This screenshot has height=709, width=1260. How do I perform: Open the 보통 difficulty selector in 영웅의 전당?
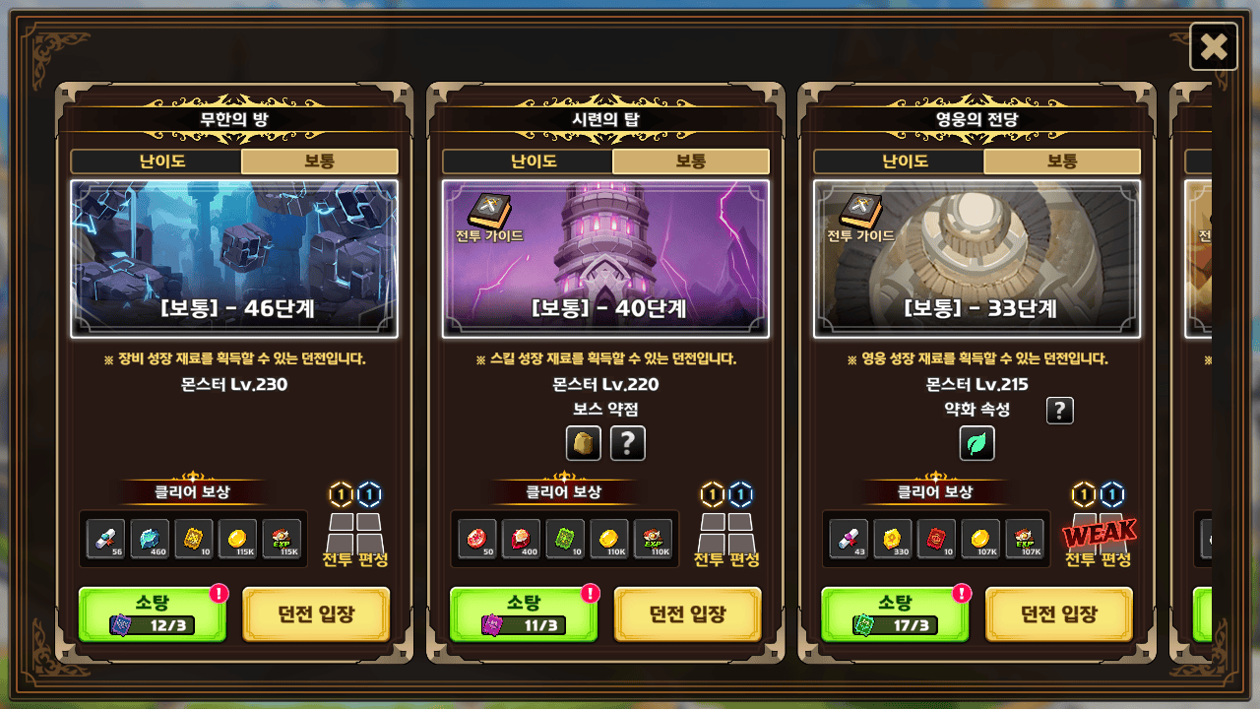tap(1062, 161)
